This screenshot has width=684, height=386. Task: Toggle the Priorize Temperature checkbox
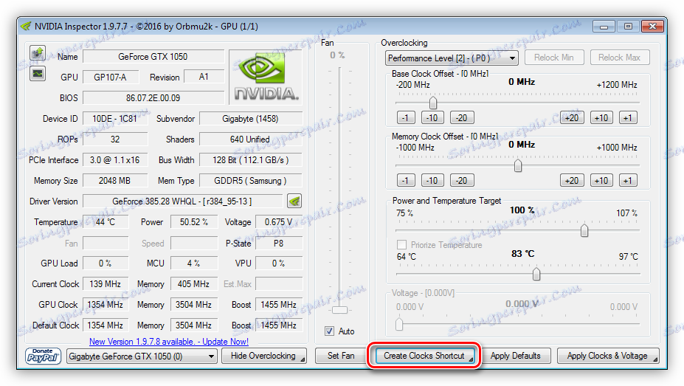click(401, 245)
